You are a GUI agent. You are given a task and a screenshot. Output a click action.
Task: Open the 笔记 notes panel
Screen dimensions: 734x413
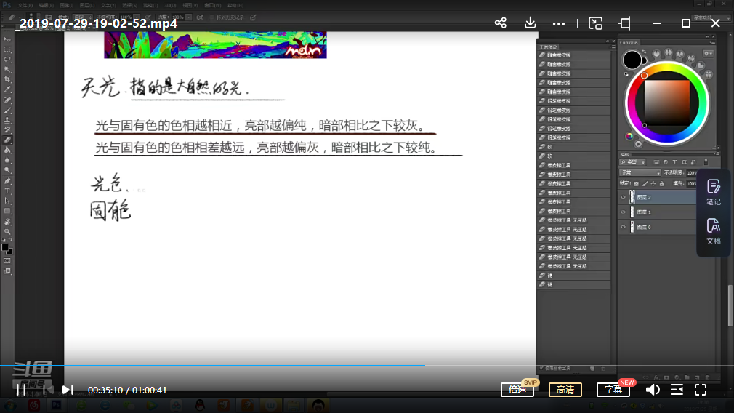tap(714, 193)
